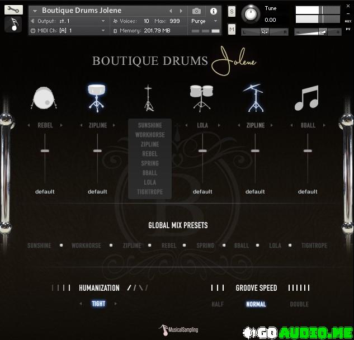Click the grooves BBALL volume fader
This screenshot has width=354, height=340.
pyautogui.click(x=308, y=151)
